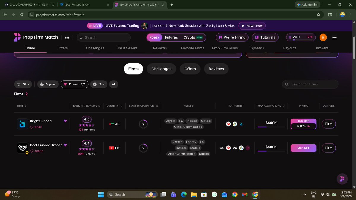Open Microsoft Teams from the taskbar
The height and width of the screenshot is (200, 356).
(x=174, y=194)
